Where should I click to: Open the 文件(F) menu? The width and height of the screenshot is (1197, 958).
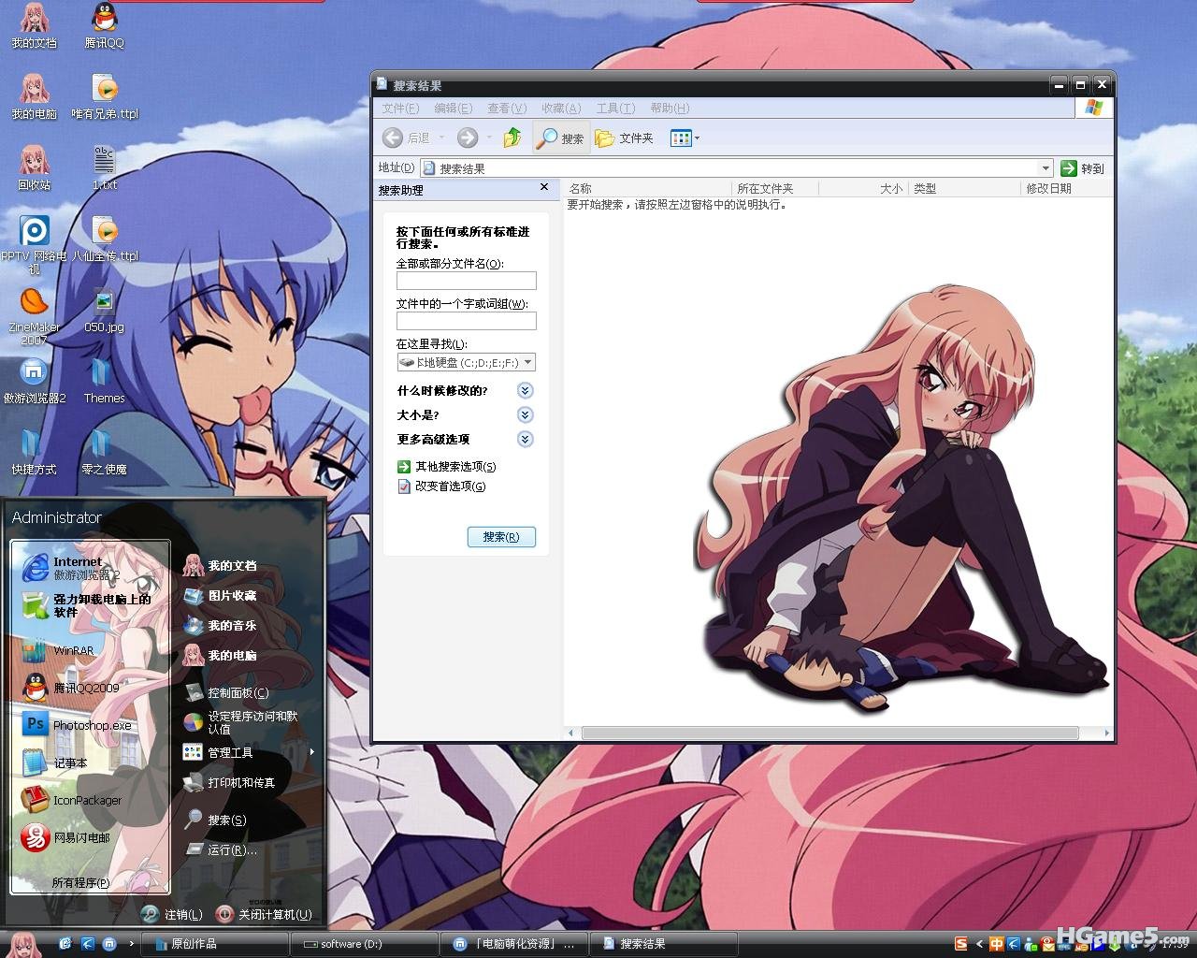[400, 109]
